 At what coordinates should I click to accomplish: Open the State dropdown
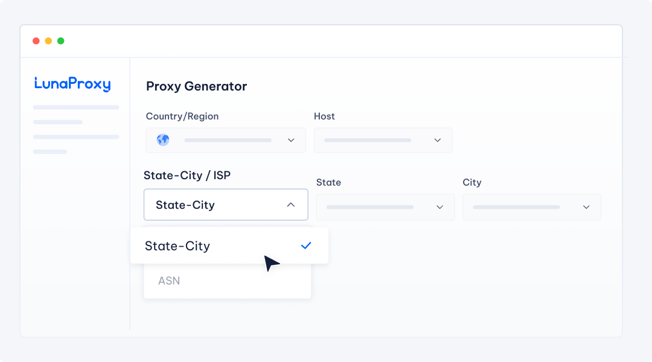tap(385, 207)
